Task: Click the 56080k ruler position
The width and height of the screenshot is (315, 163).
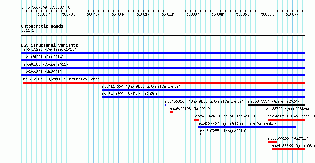Action: click(118, 14)
